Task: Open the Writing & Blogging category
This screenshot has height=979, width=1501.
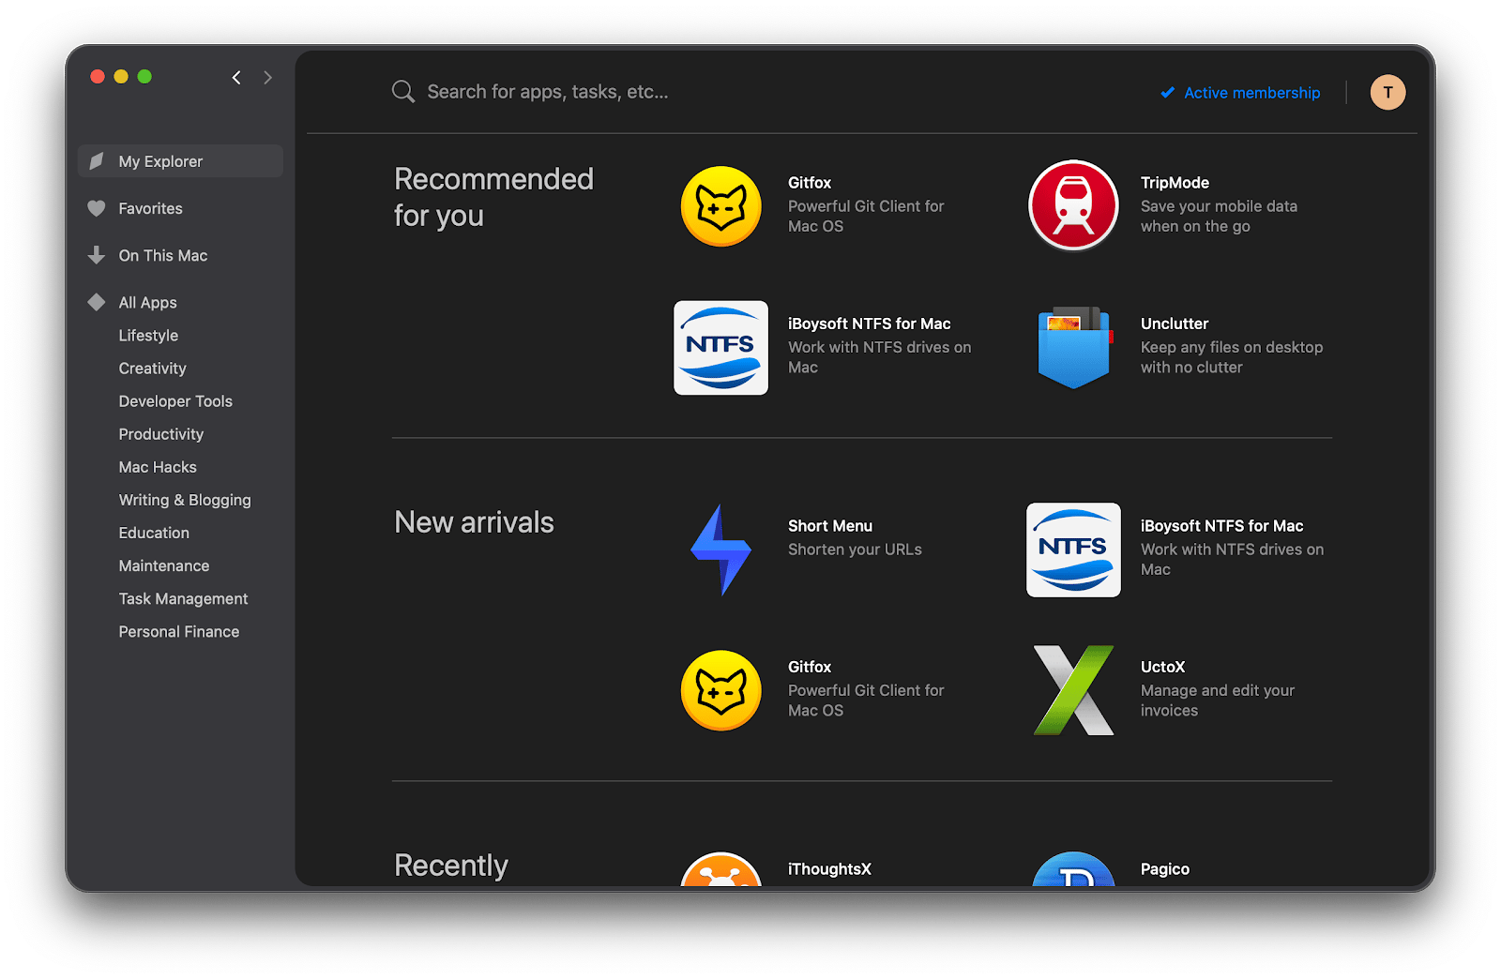Action: point(185,500)
